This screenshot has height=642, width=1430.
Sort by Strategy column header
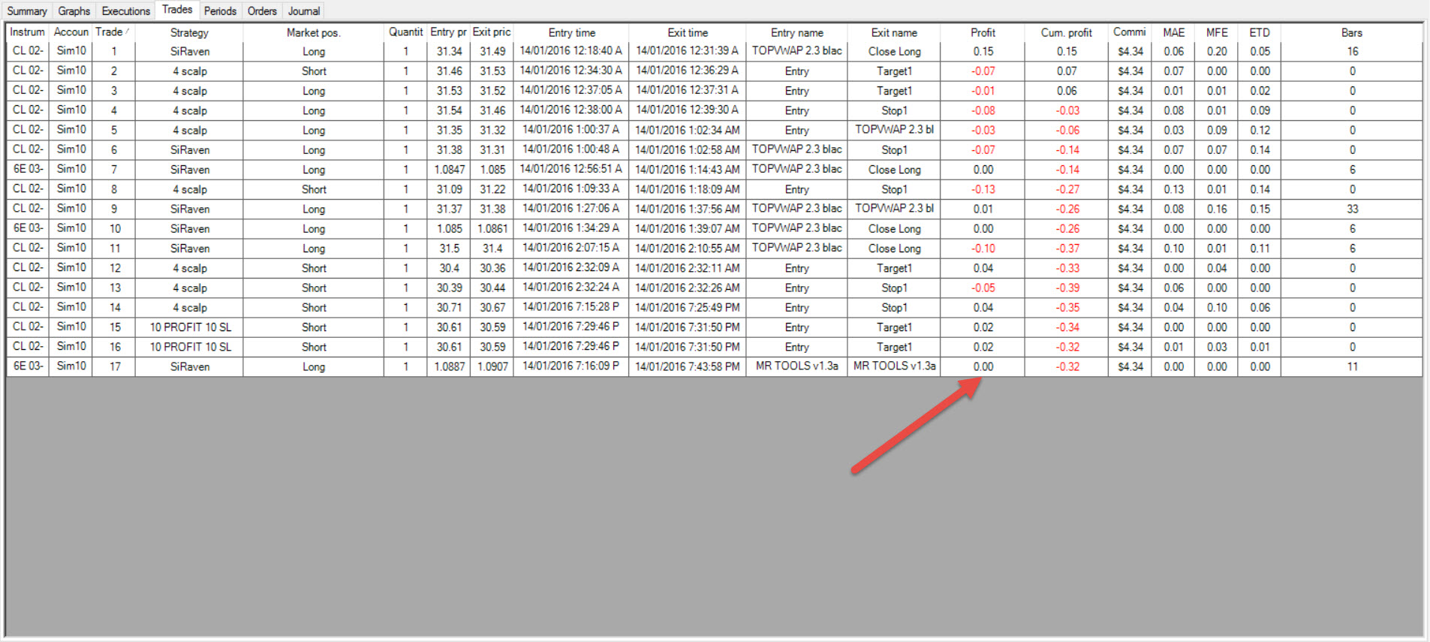(x=189, y=32)
